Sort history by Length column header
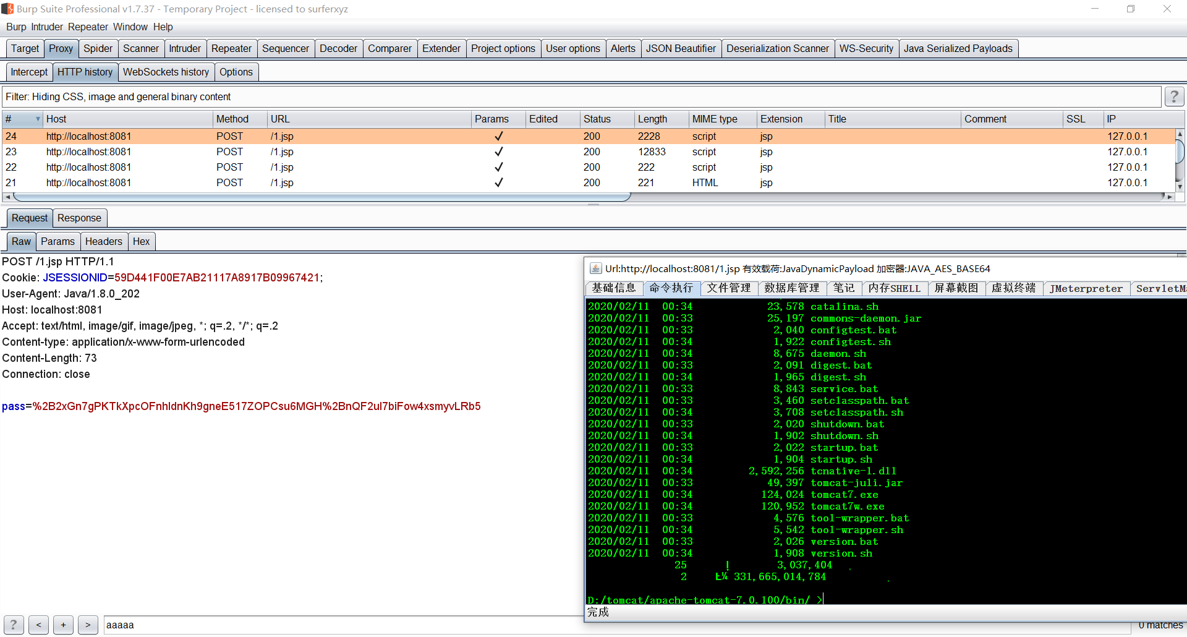 [x=662, y=119]
